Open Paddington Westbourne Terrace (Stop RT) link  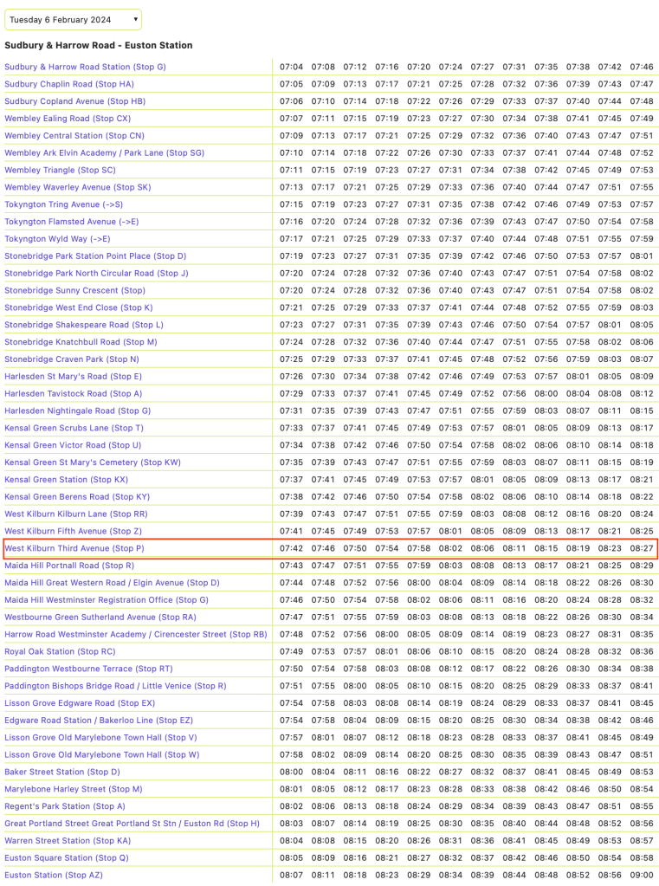pyautogui.click(x=88, y=669)
